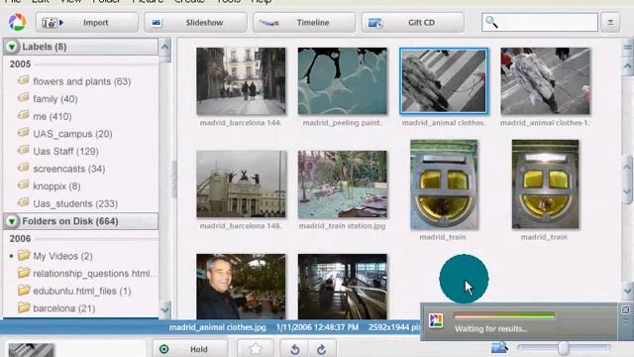Screen dimensions: 634x357
Task: Open the My Videos (2) folder
Action: coord(62,256)
